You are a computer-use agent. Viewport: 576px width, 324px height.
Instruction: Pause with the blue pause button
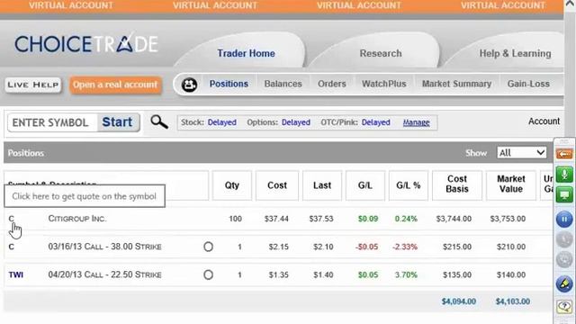tap(564, 220)
